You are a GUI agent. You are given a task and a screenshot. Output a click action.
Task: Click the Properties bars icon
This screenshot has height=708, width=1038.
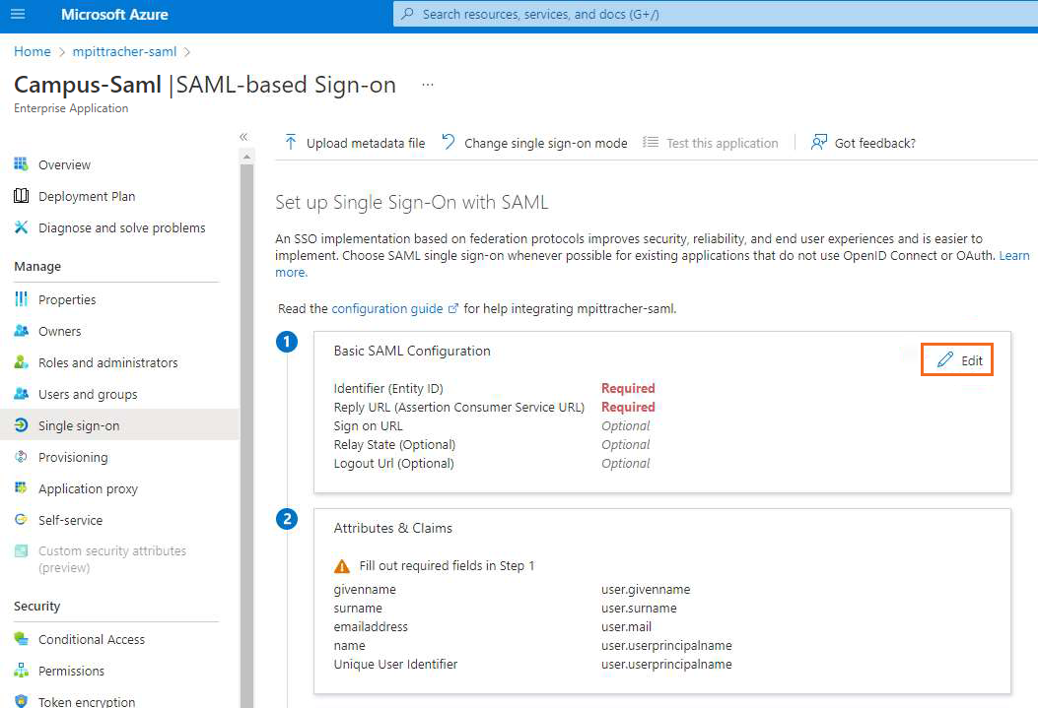[21, 299]
